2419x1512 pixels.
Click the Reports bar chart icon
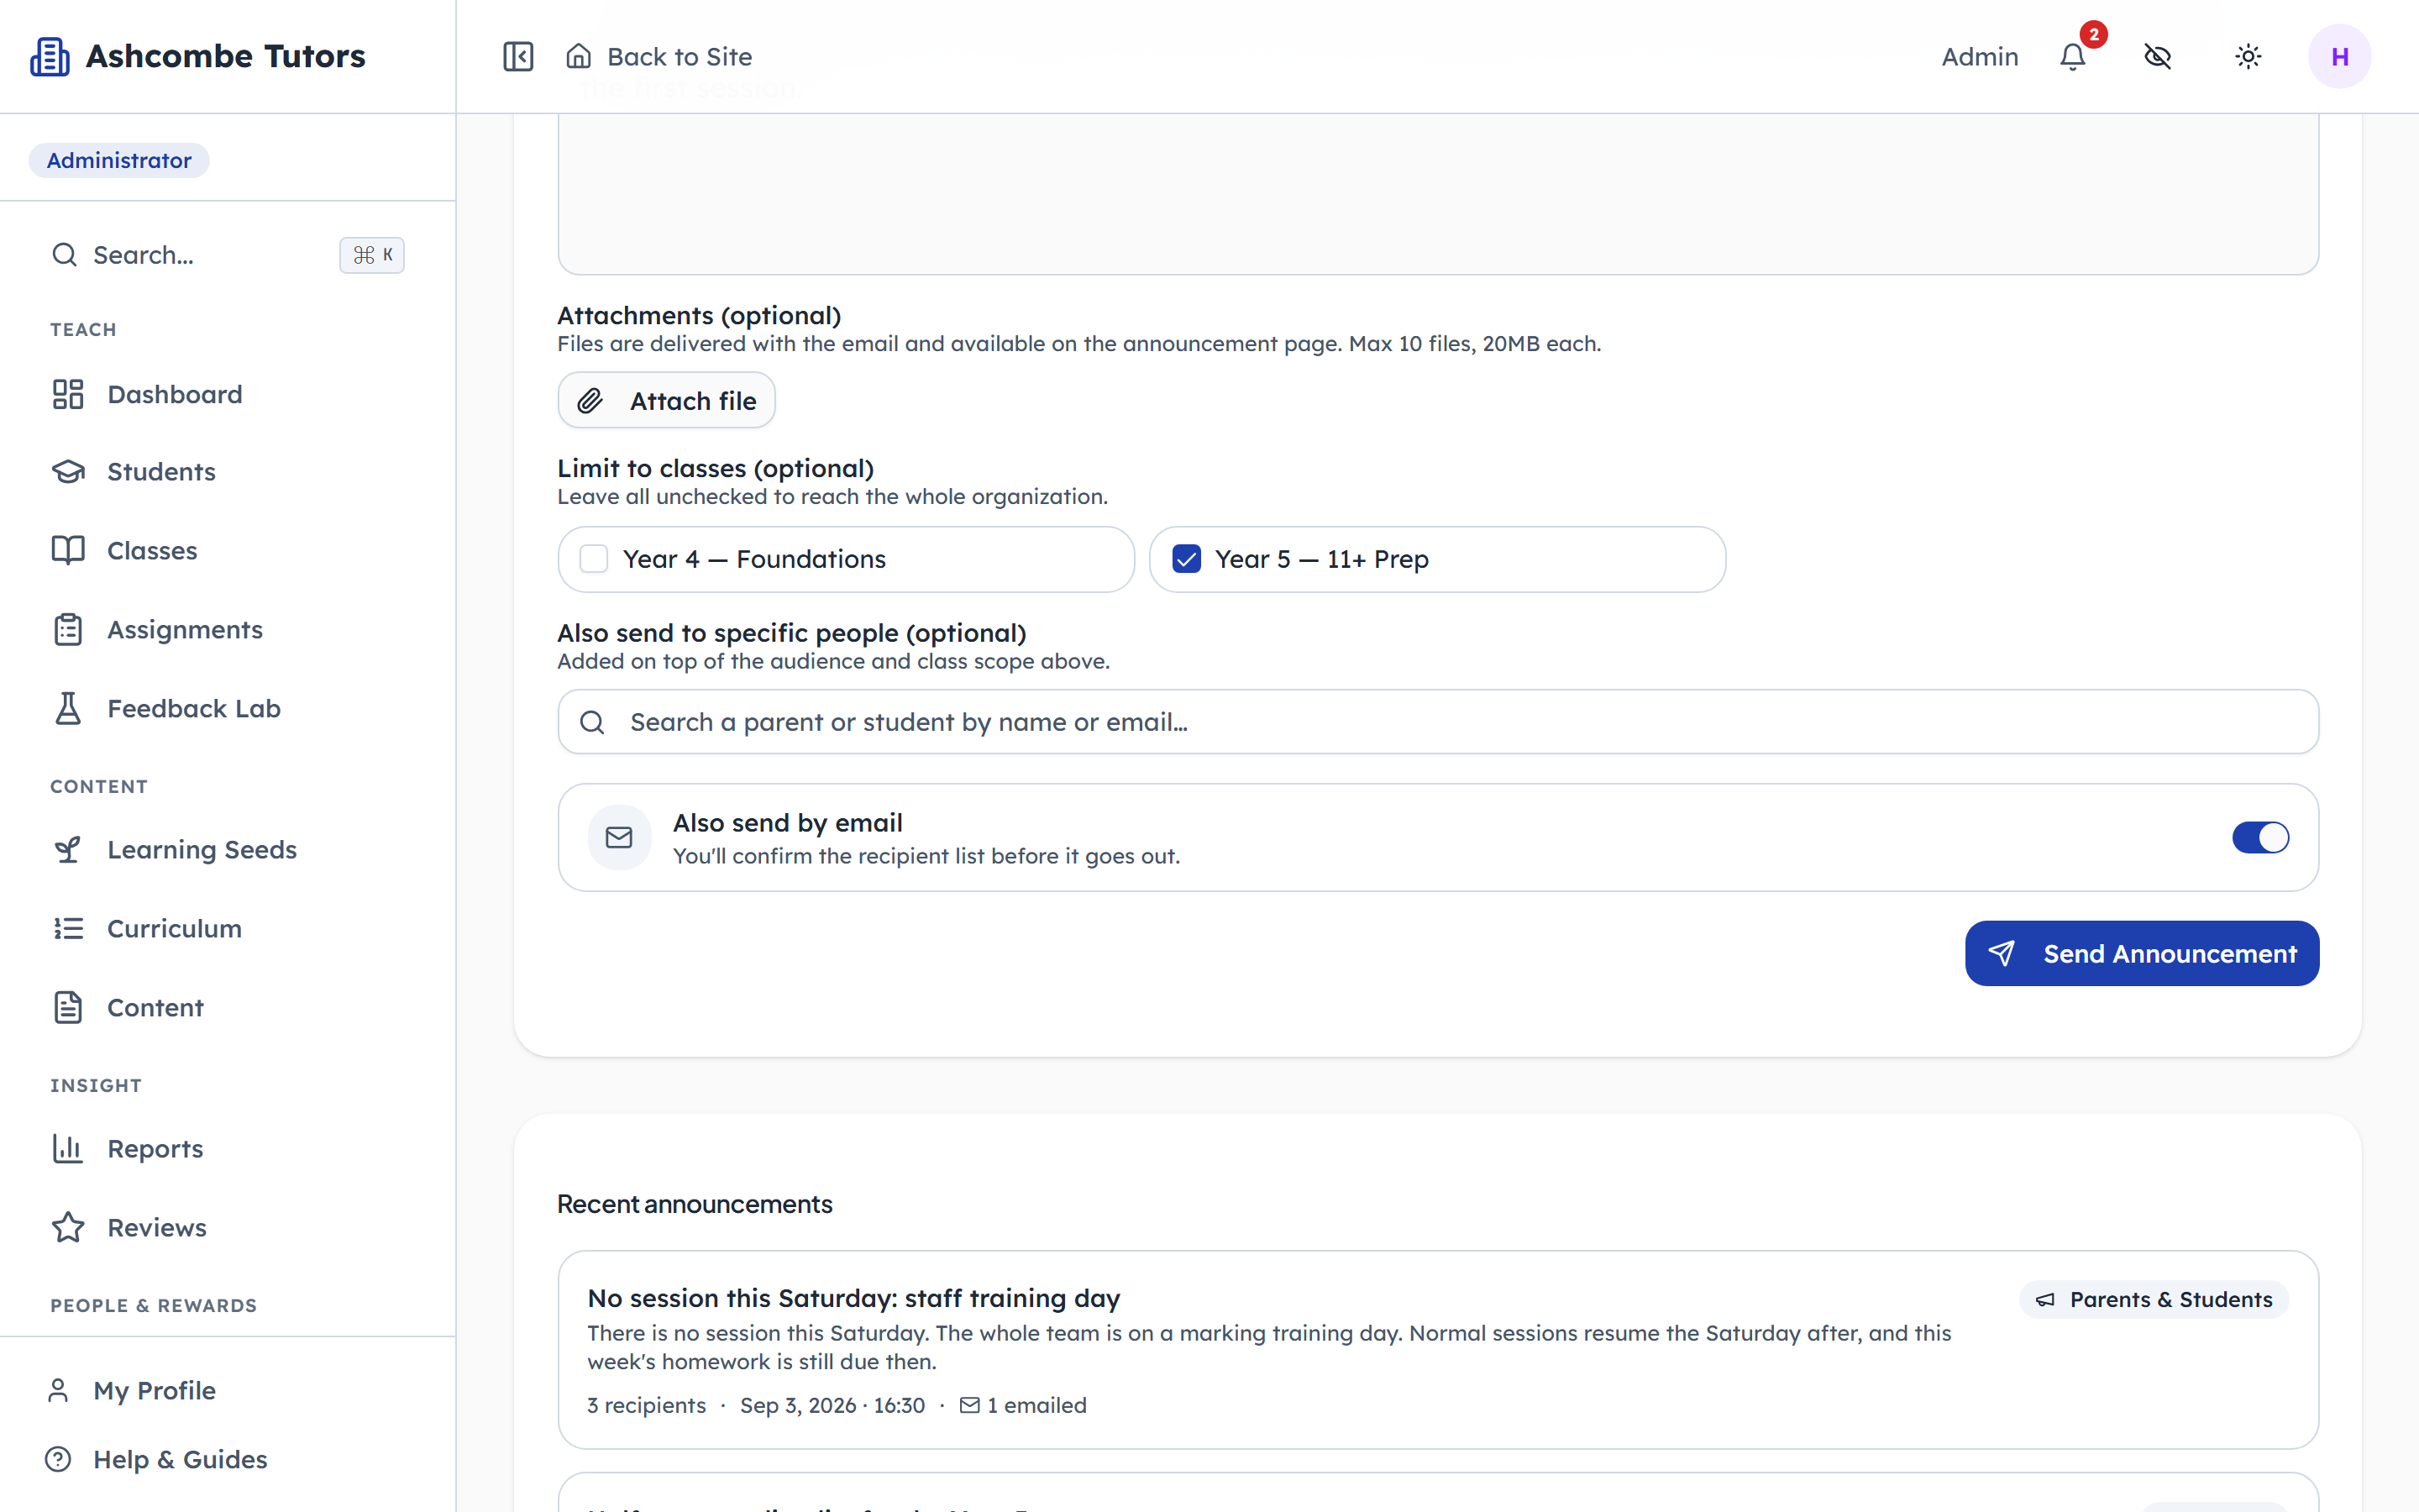click(68, 1148)
